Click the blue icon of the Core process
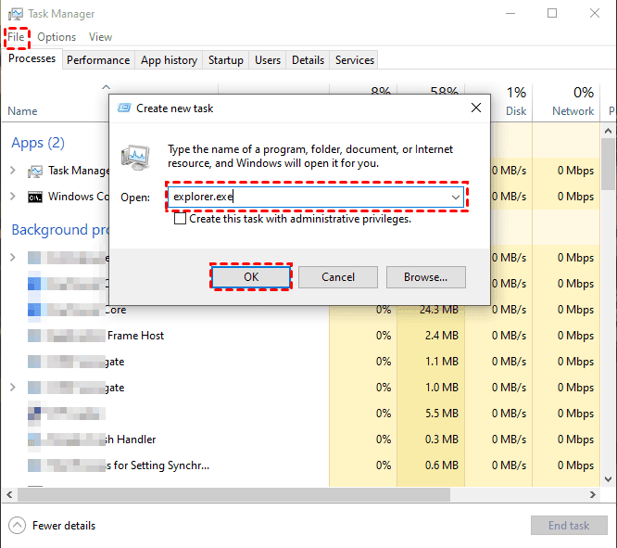The height and width of the screenshot is (548, 617). [x=34, y=310]
